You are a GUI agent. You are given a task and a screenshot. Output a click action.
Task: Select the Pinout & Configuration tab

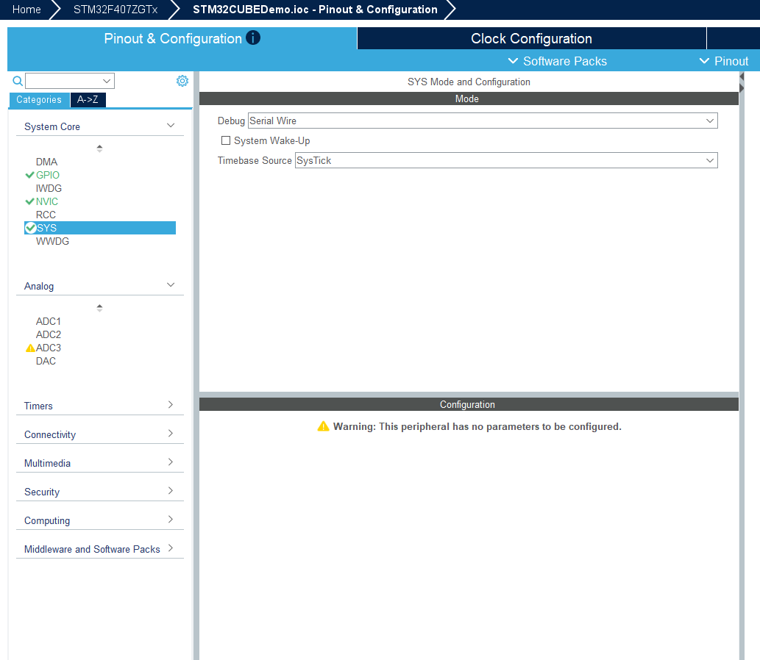[x=182, y=38]
